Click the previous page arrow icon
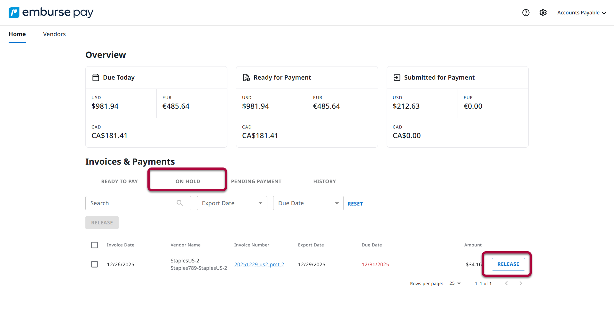Screen dimensions: 614x319 506,283
